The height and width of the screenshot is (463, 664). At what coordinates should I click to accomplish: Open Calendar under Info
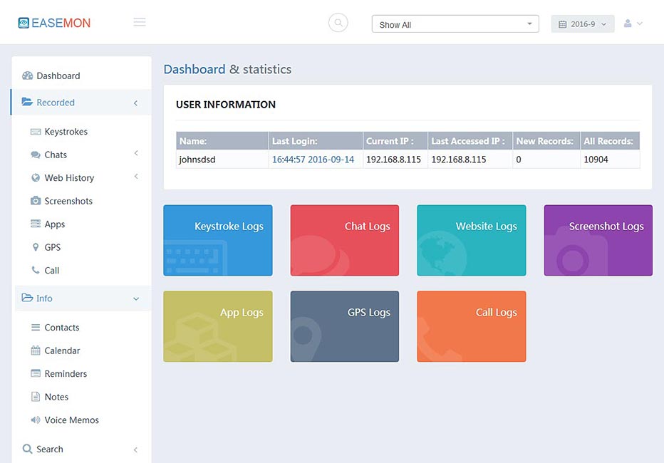click(62, 350)
